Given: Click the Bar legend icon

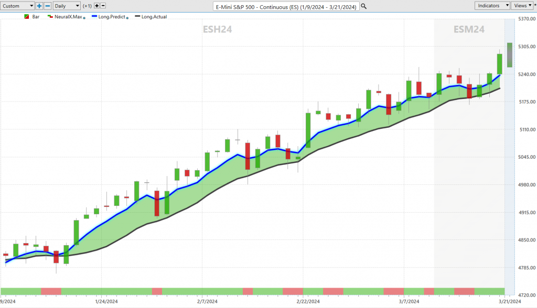Looking at the screenshot, I should coord(27,17).
